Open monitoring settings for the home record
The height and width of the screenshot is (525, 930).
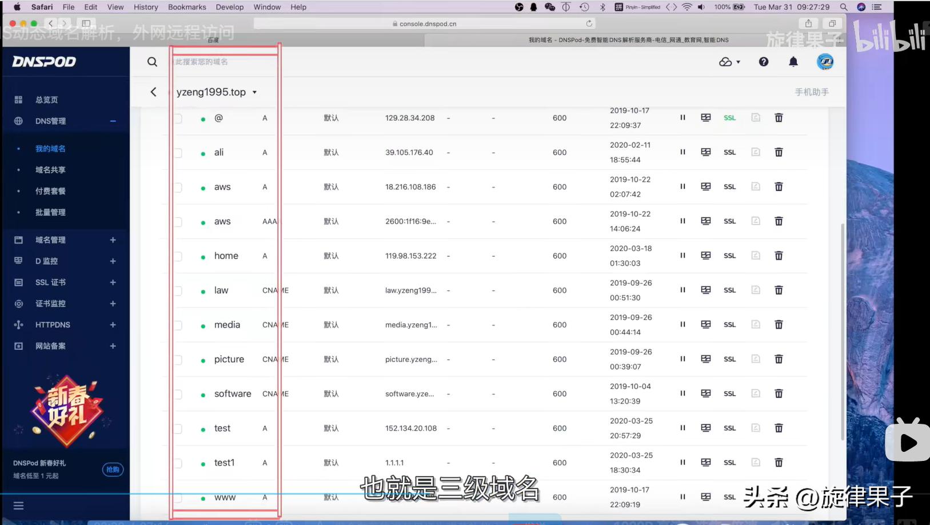pos(706,256)
